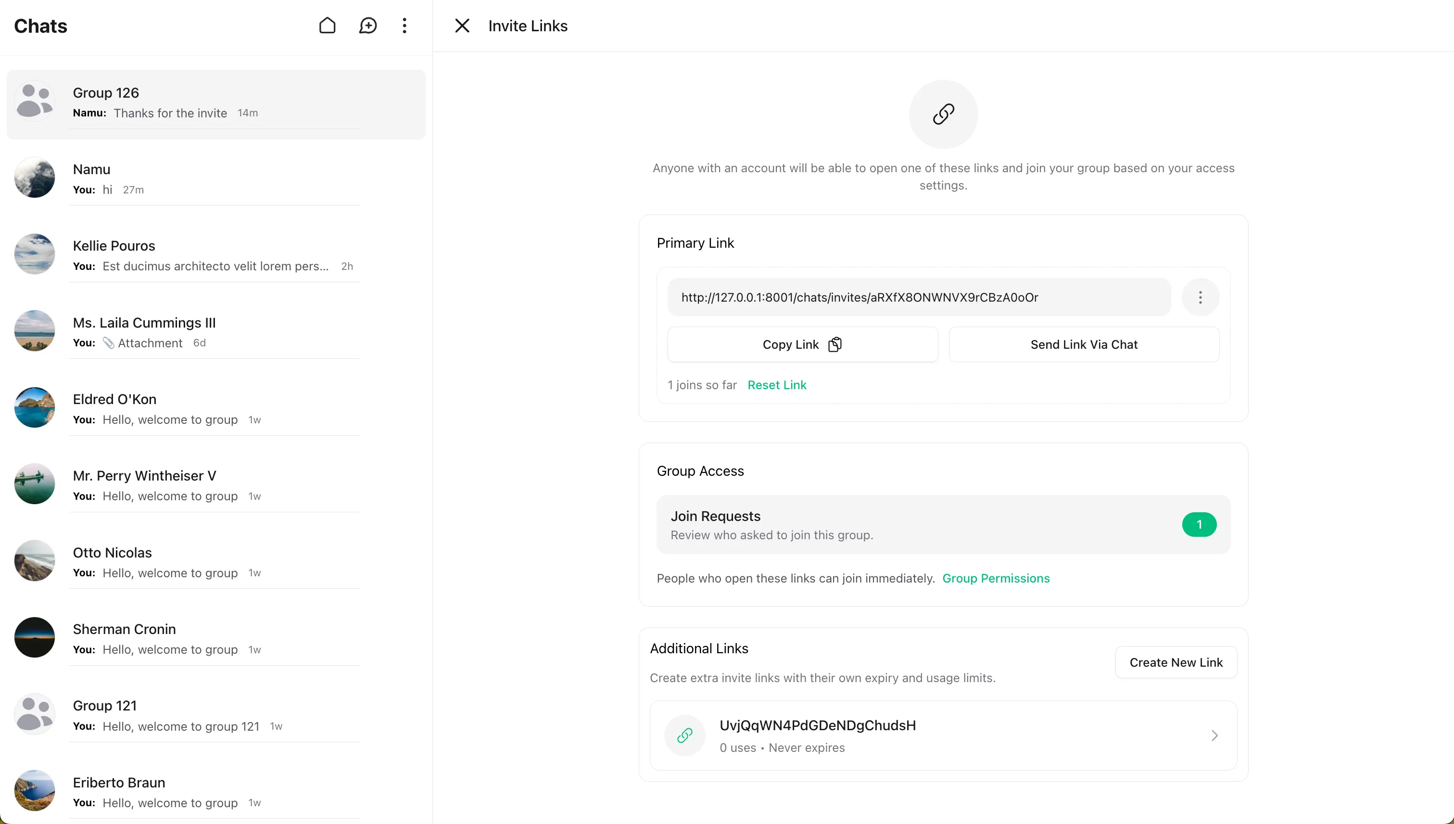Click the Primary Link heading

pos(695,243)
